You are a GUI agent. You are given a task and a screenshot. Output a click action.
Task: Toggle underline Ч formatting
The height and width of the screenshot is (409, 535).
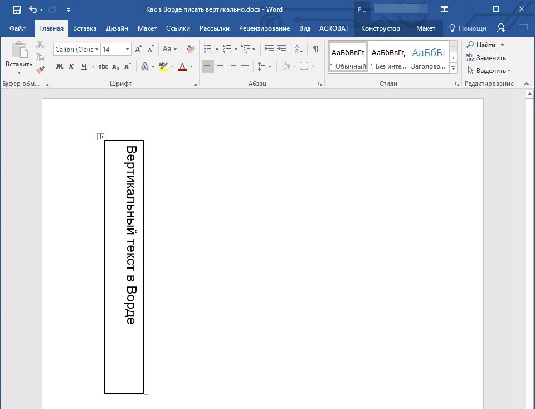tap(84, 66)
